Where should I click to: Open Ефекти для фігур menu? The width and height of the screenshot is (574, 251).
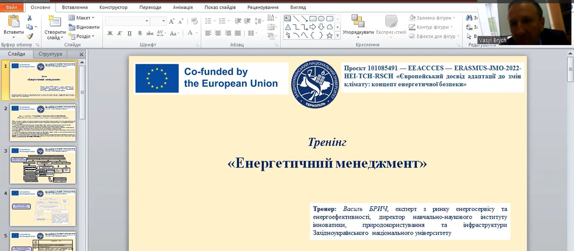pyautogui.click(x=434, y=36)
